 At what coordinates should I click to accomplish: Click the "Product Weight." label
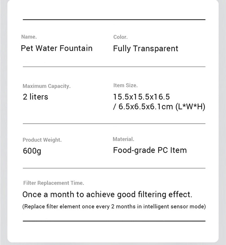coord(42,140)
